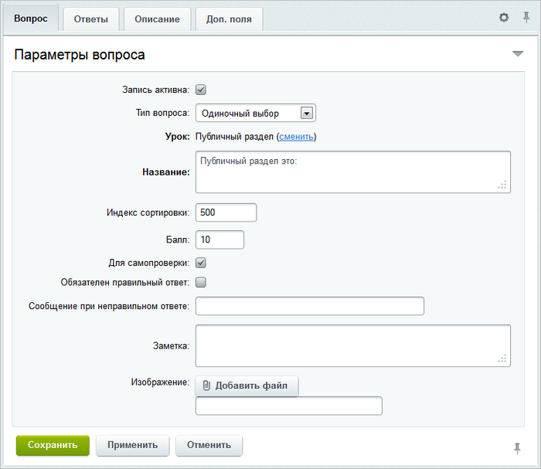Viewport: 541px width, 469px height.
Task: Open the "Описание" tab
Action: point(157,19)
